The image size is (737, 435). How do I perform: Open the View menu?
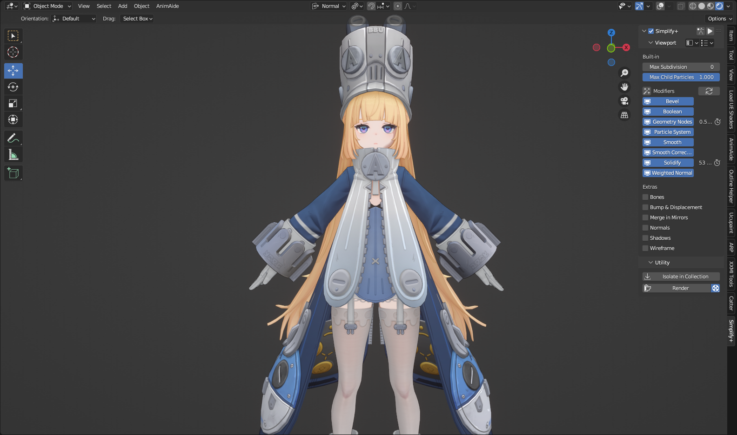84,6
